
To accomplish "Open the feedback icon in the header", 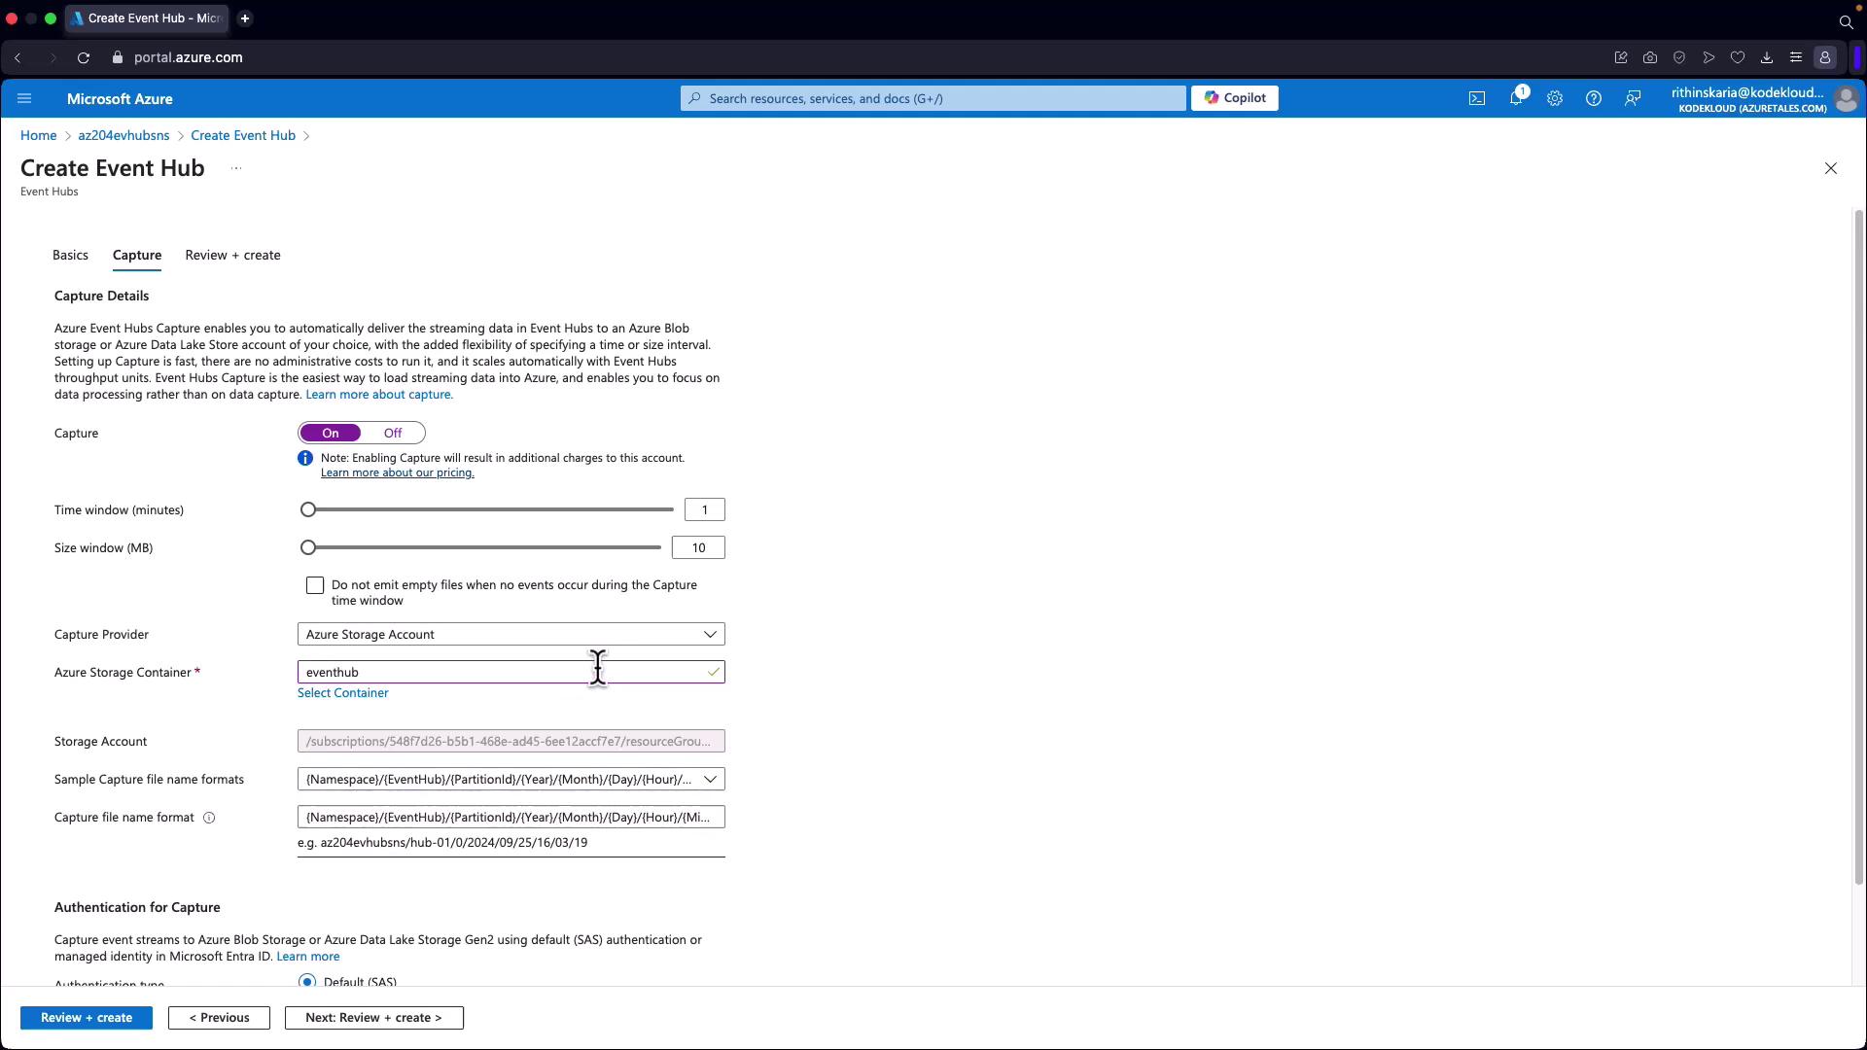I will (x=1633, y=98).
